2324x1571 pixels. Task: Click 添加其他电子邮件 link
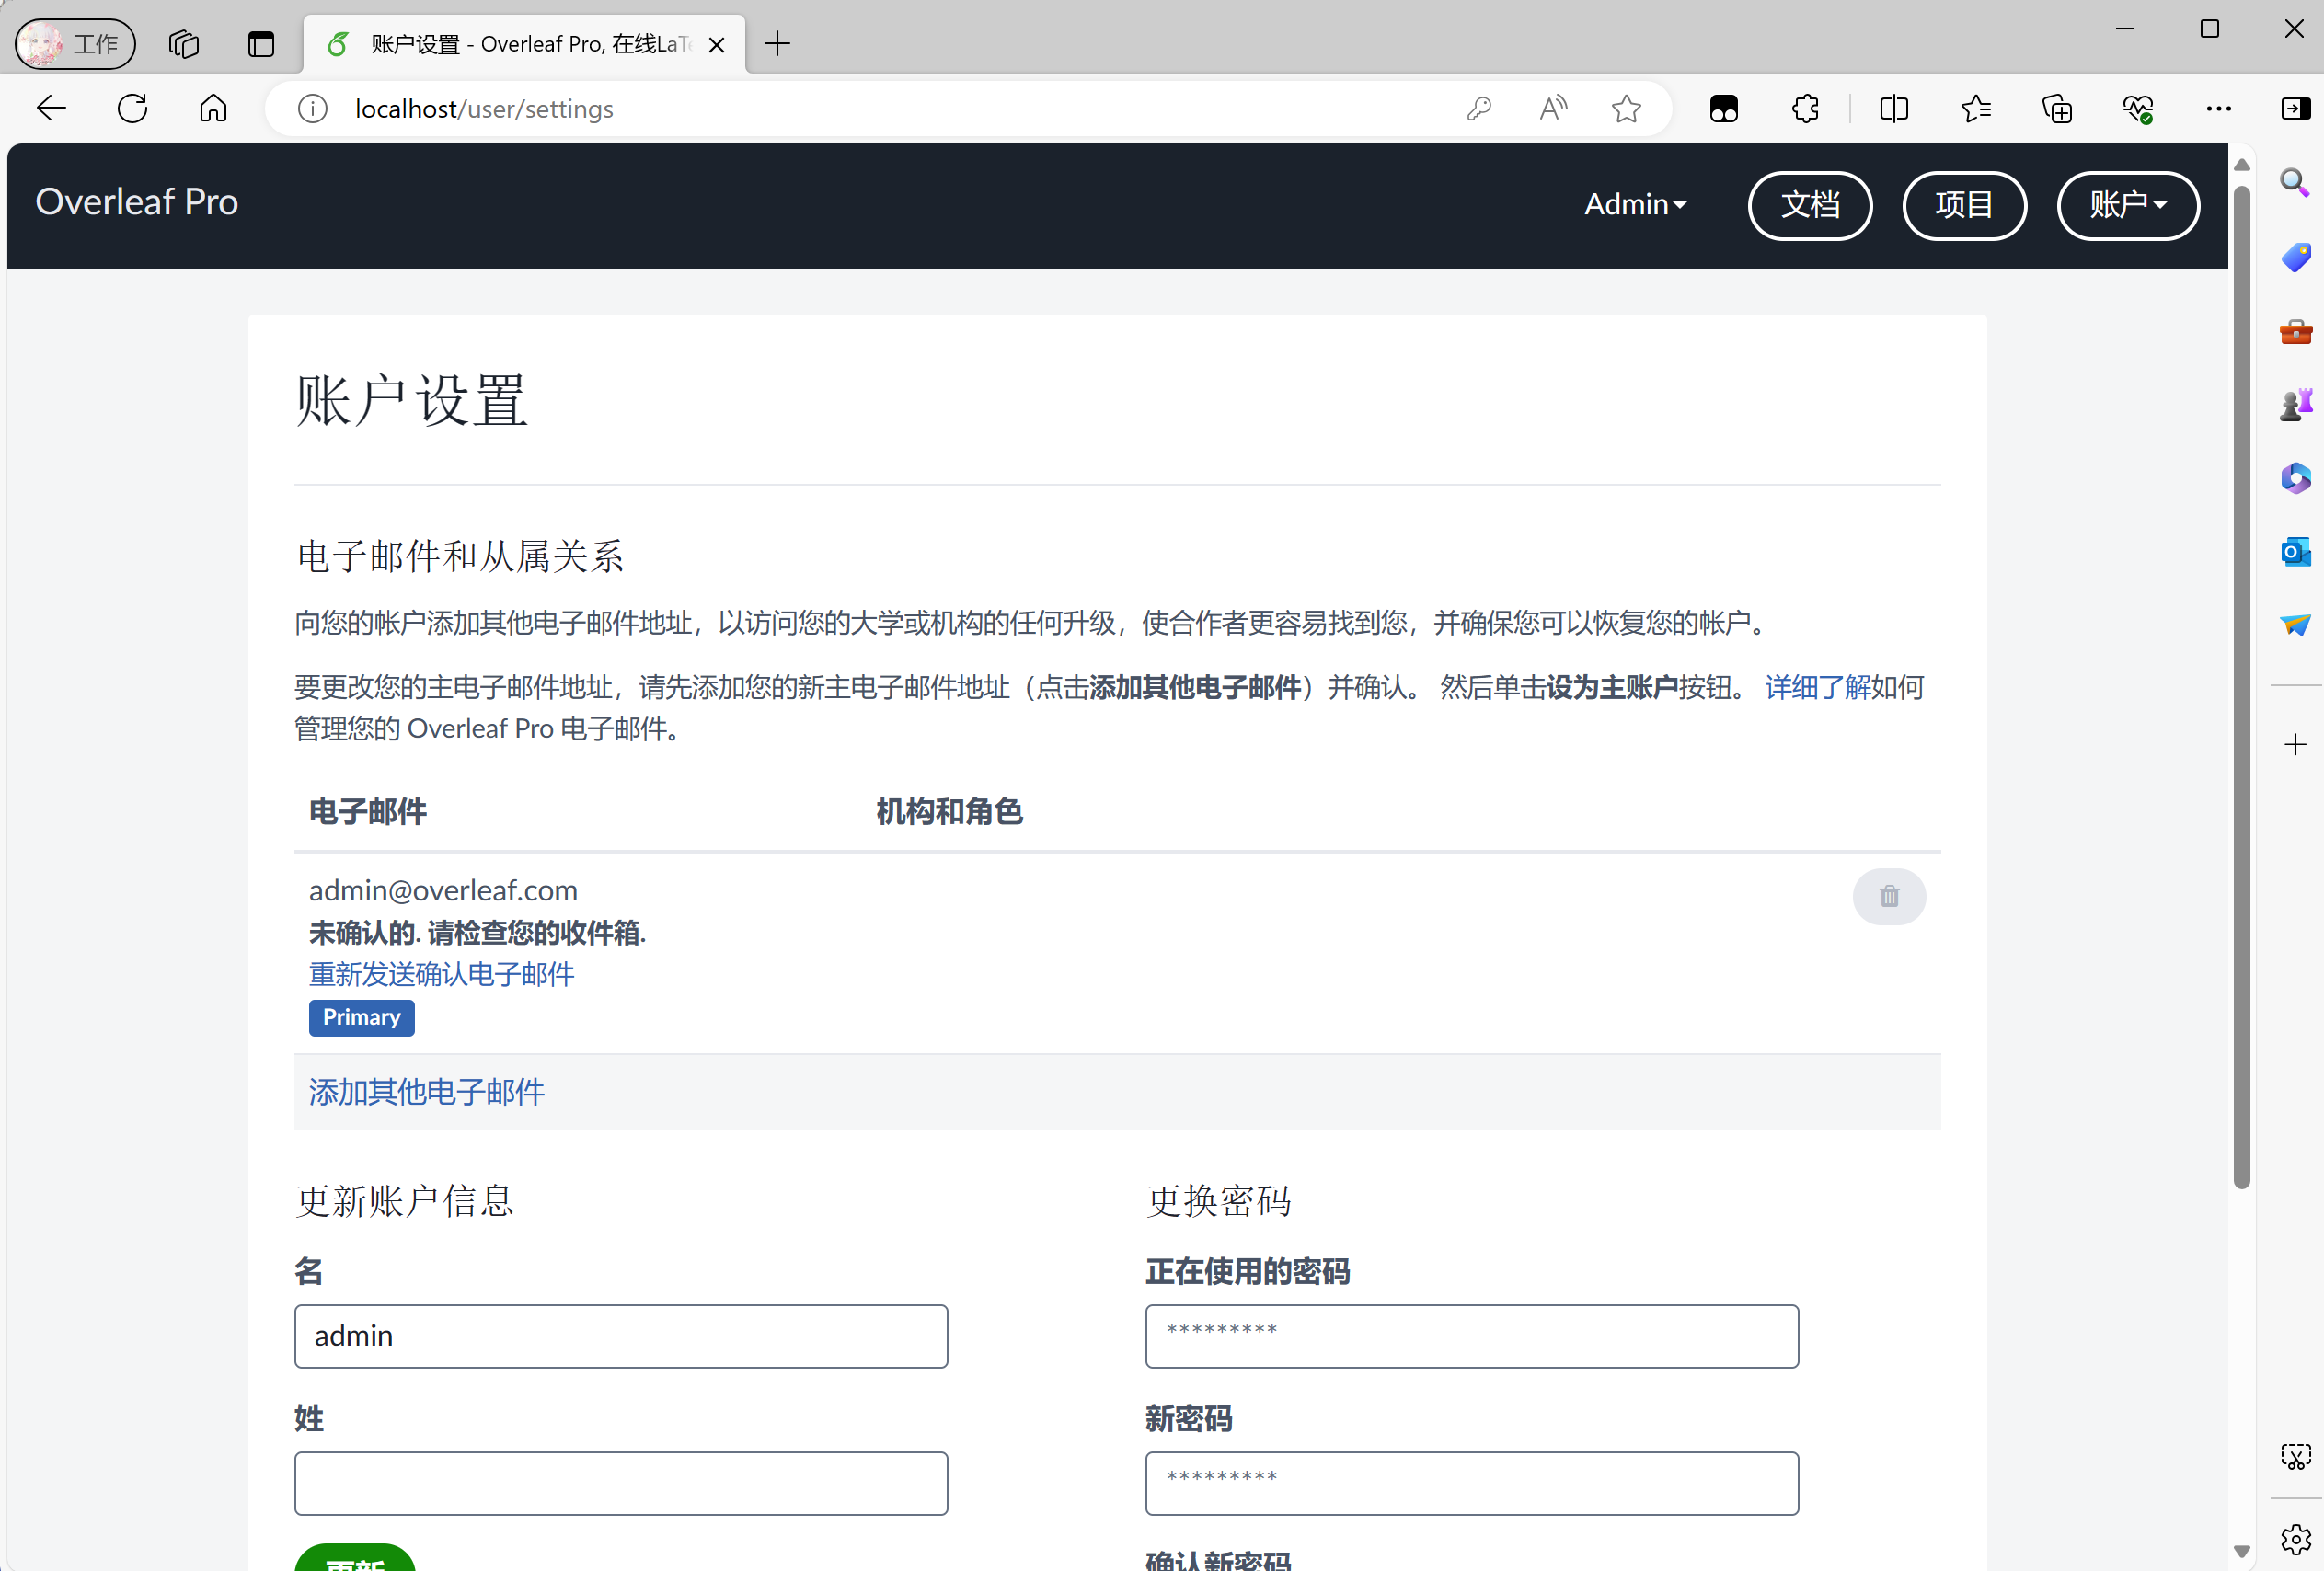(426, 1091)
